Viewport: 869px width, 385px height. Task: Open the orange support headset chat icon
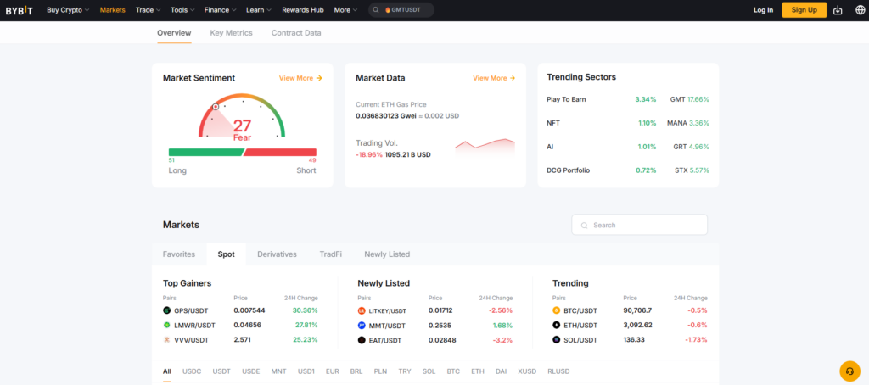click(849, 371)
